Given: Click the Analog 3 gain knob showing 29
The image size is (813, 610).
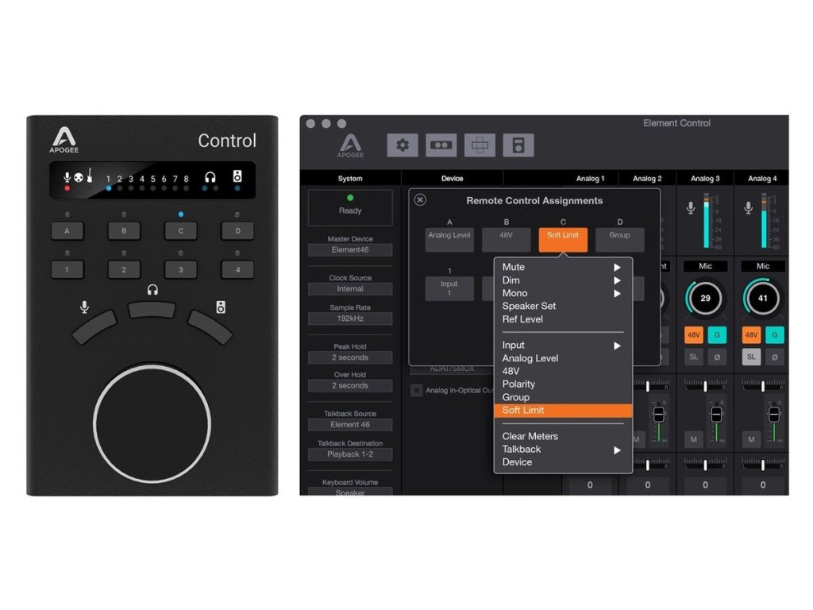Looking at the screenshot, I should (x=705, y=299).
